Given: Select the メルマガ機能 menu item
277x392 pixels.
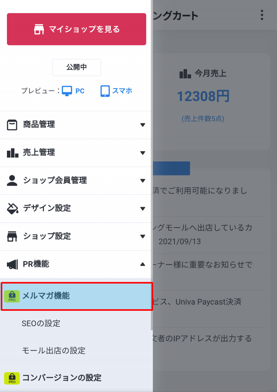Looking at the screenshot, I should point(77,296).
